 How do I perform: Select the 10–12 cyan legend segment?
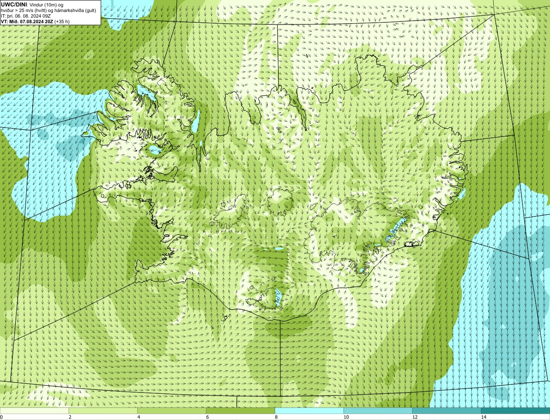click(378, 411)
